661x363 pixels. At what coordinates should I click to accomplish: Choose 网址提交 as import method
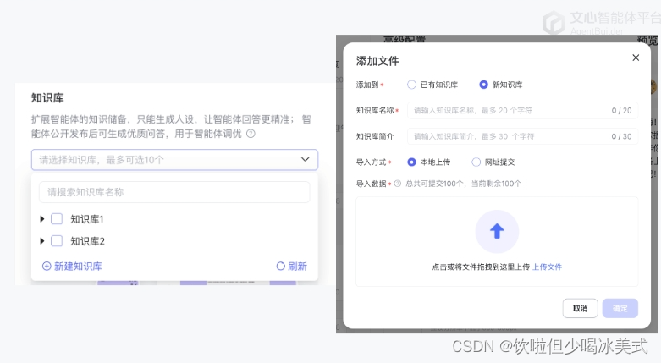click(x=476, y=162)
